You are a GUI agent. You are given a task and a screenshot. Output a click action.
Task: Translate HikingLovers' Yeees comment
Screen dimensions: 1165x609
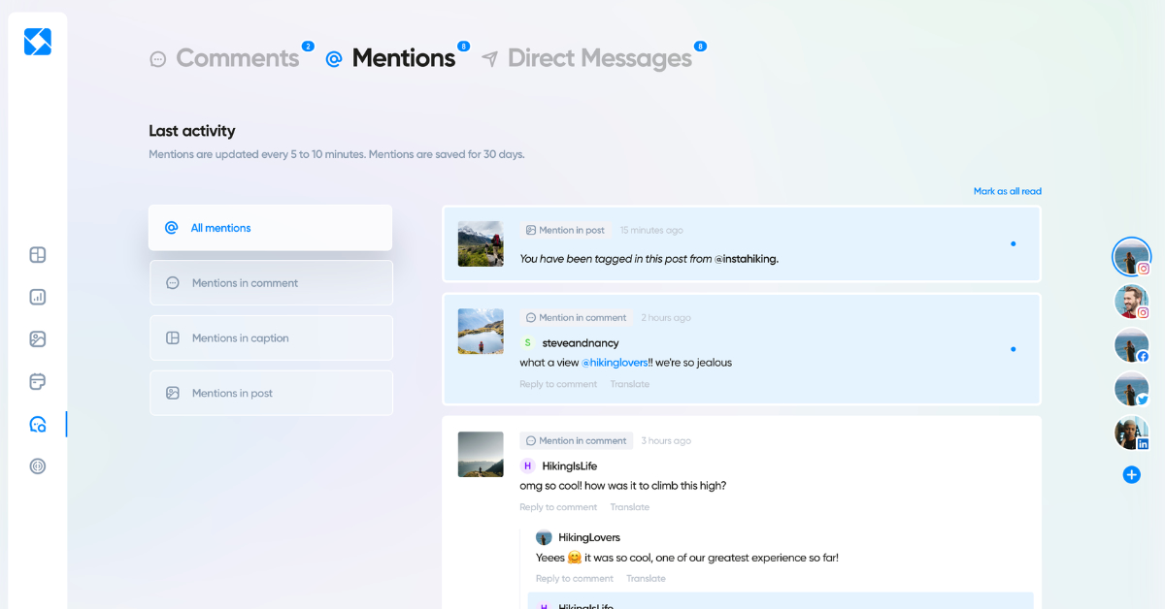pyautogui.click(x=646, y=578)
